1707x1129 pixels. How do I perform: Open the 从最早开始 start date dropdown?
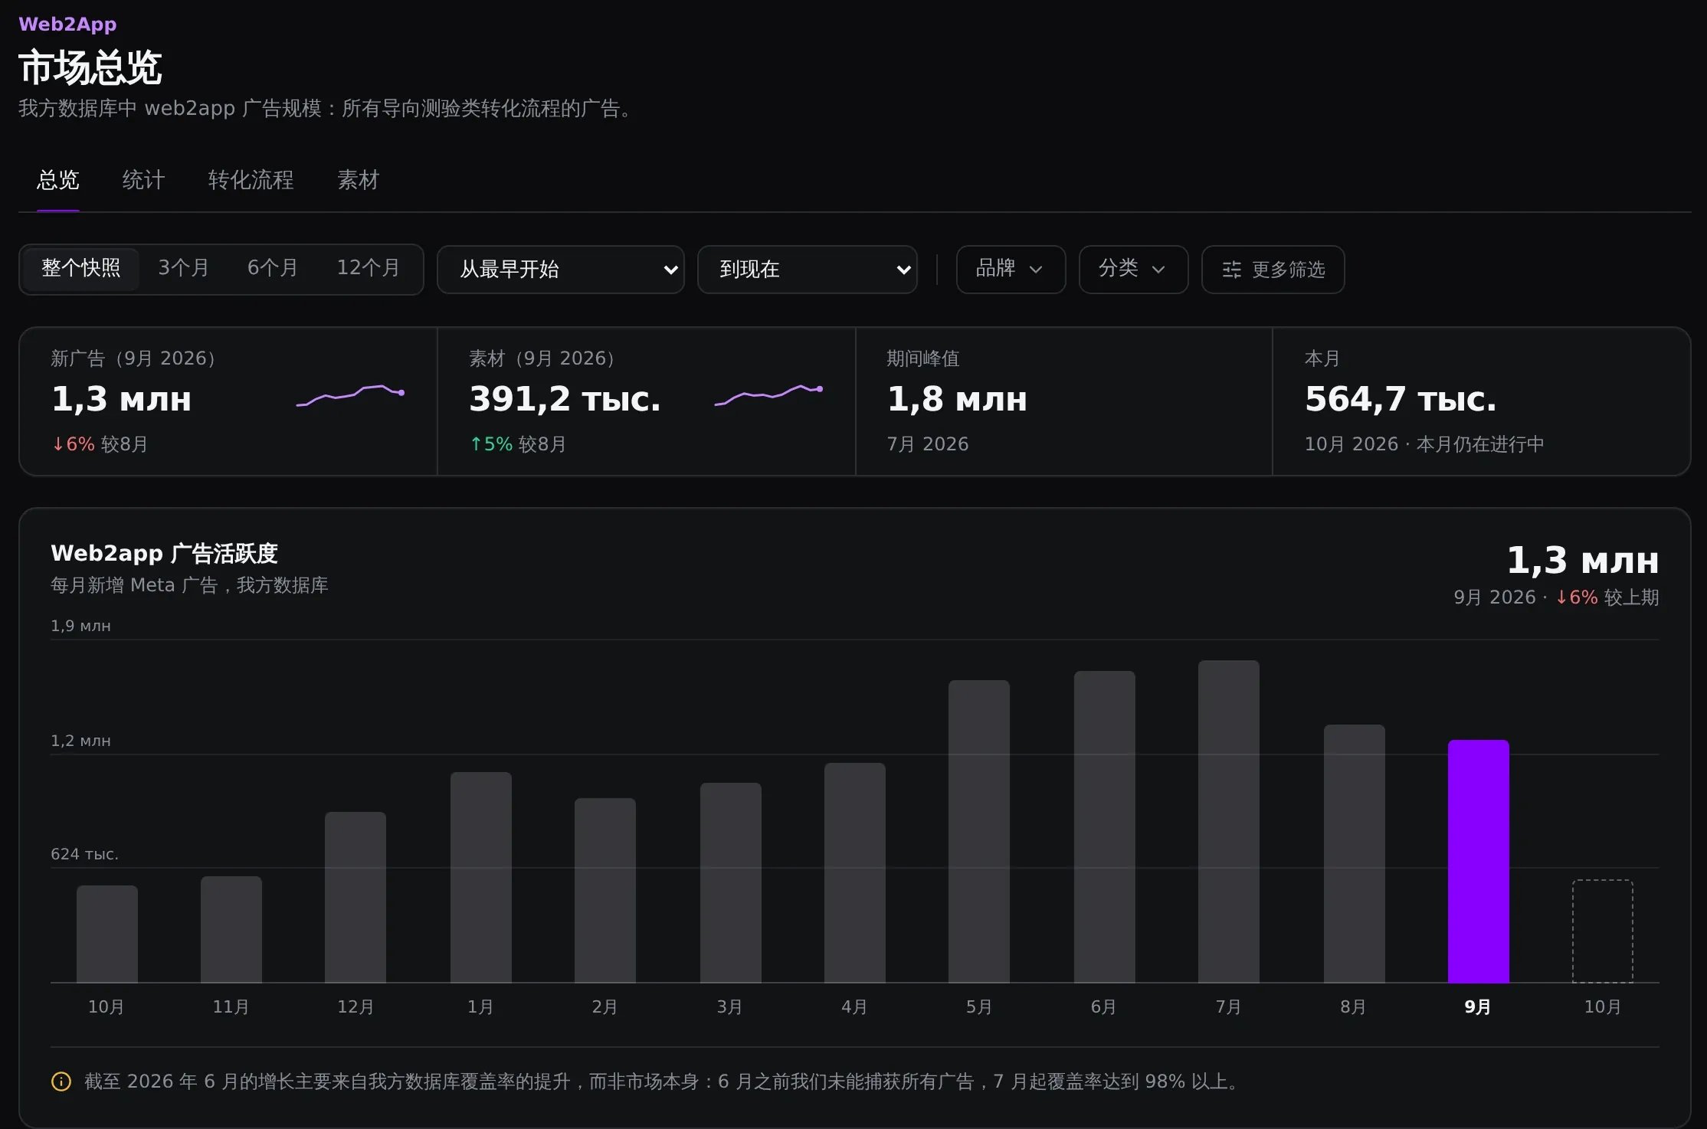click(561, 270)
